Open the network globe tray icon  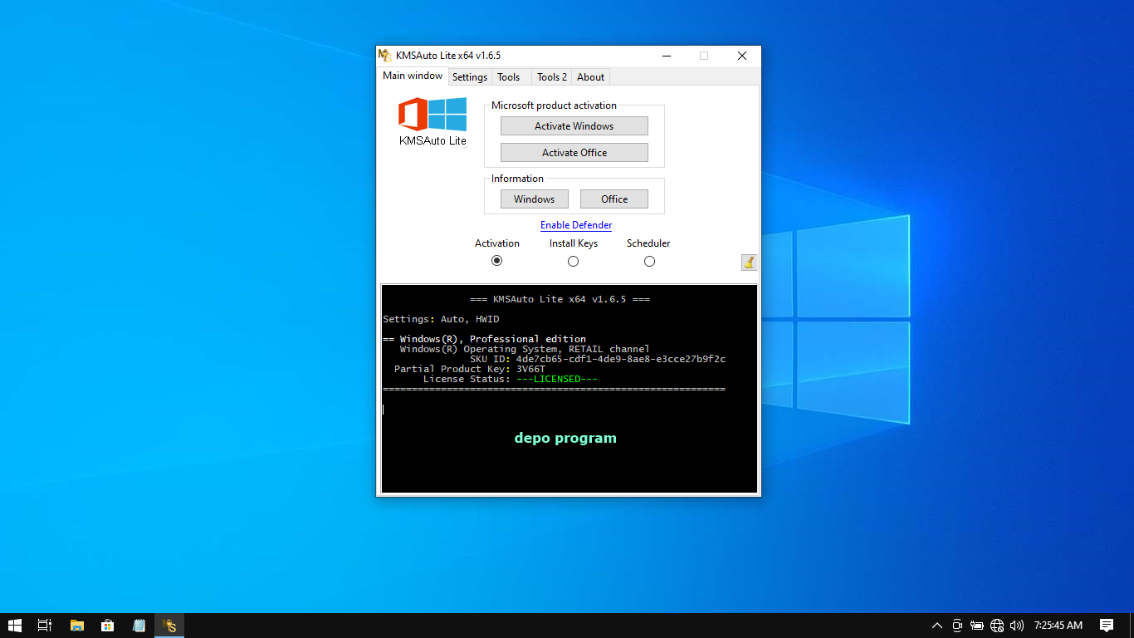[997, 626]
